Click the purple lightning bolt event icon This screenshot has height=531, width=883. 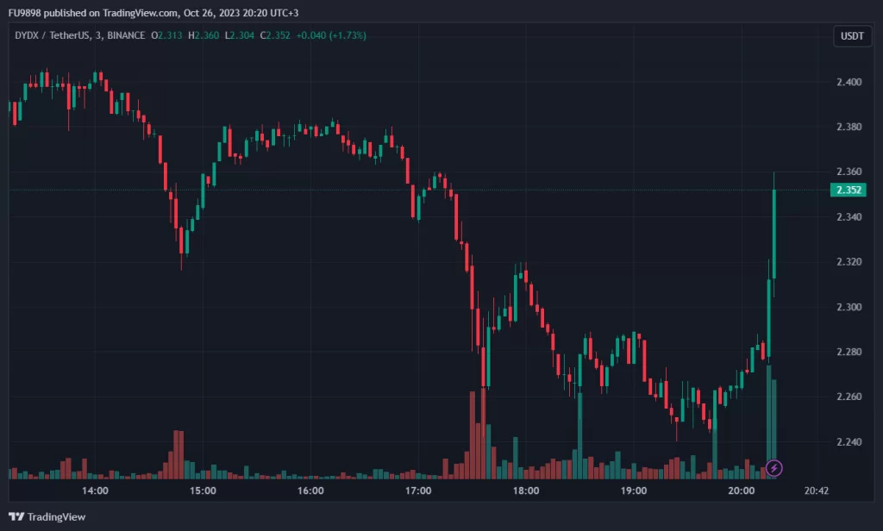click(774, 468)
